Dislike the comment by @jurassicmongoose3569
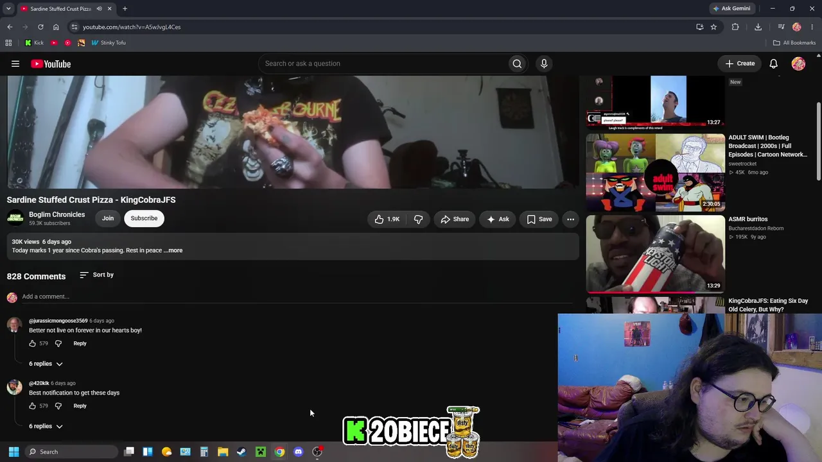The height and width of the screenshot is (462, 822). tap(58, 343)
